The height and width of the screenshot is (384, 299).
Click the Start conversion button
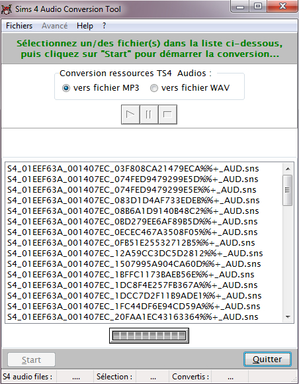[31, 360]
